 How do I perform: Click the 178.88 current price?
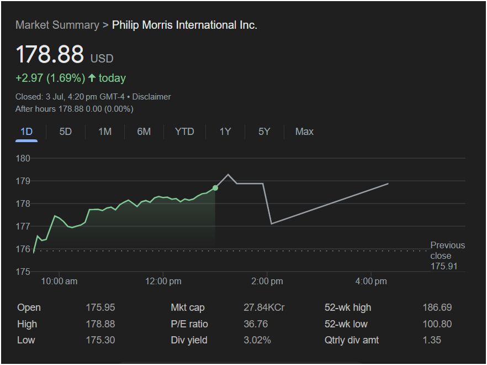click(x=50, y=54)
